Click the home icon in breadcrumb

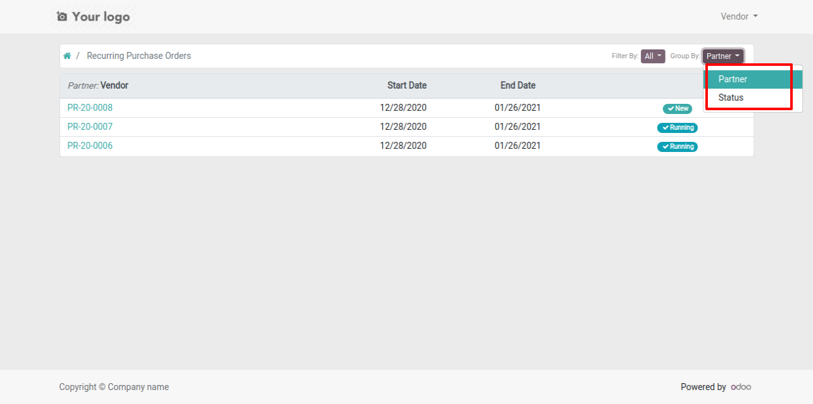67,56
